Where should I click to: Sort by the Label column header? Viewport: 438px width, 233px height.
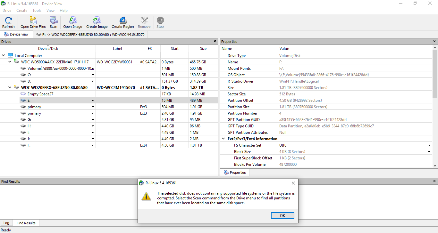tap(117, 49)
